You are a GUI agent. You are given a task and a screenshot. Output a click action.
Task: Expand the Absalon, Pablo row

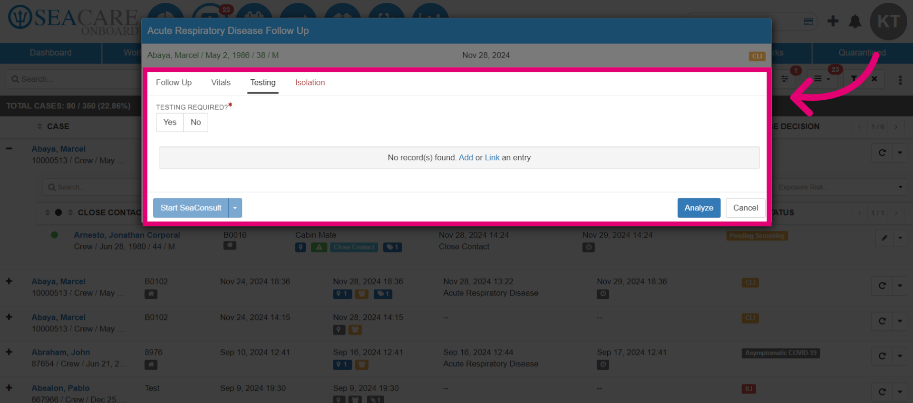[9, 387]
